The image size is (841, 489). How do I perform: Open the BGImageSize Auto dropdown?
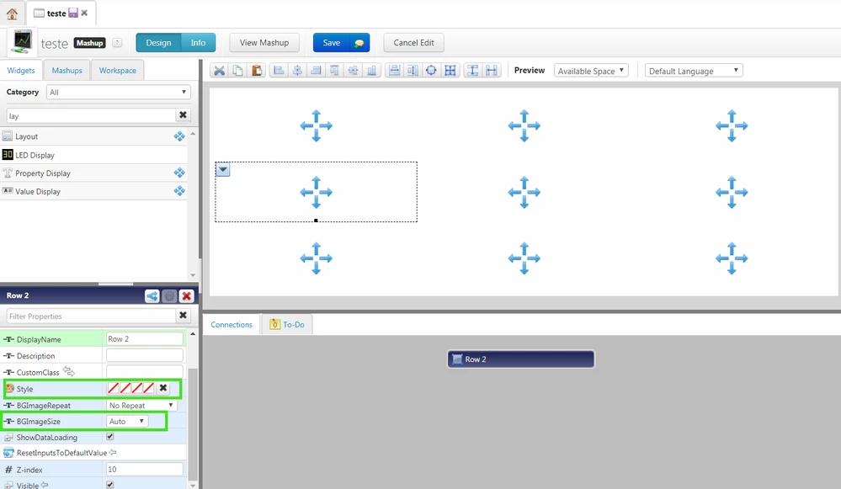127,422
